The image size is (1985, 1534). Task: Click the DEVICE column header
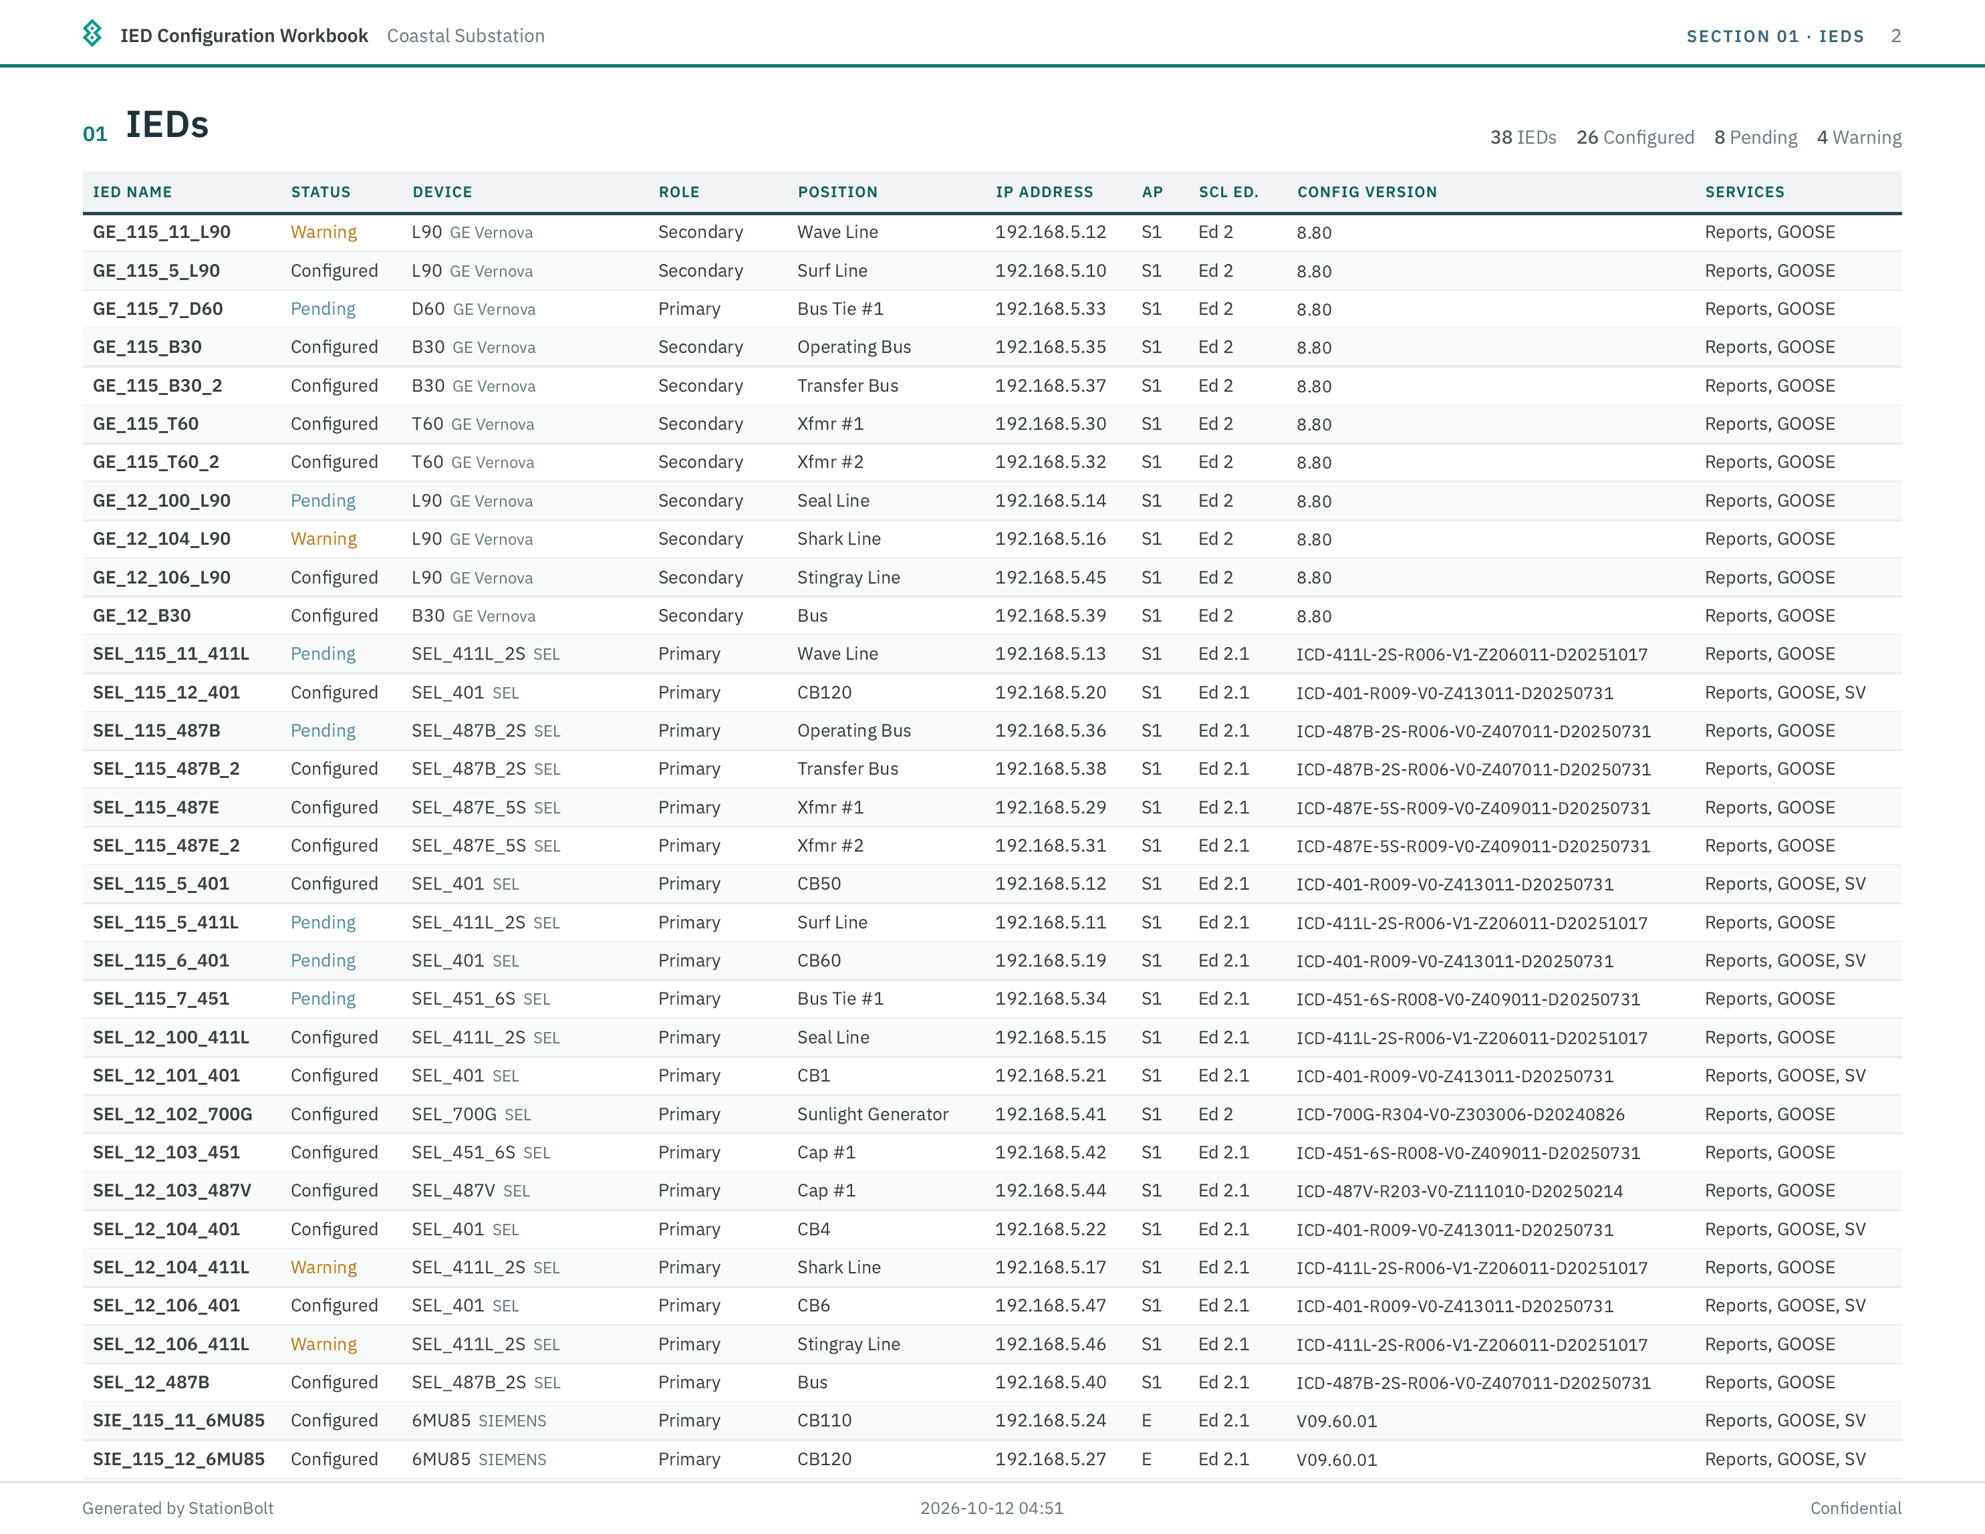tap(442, 192)
